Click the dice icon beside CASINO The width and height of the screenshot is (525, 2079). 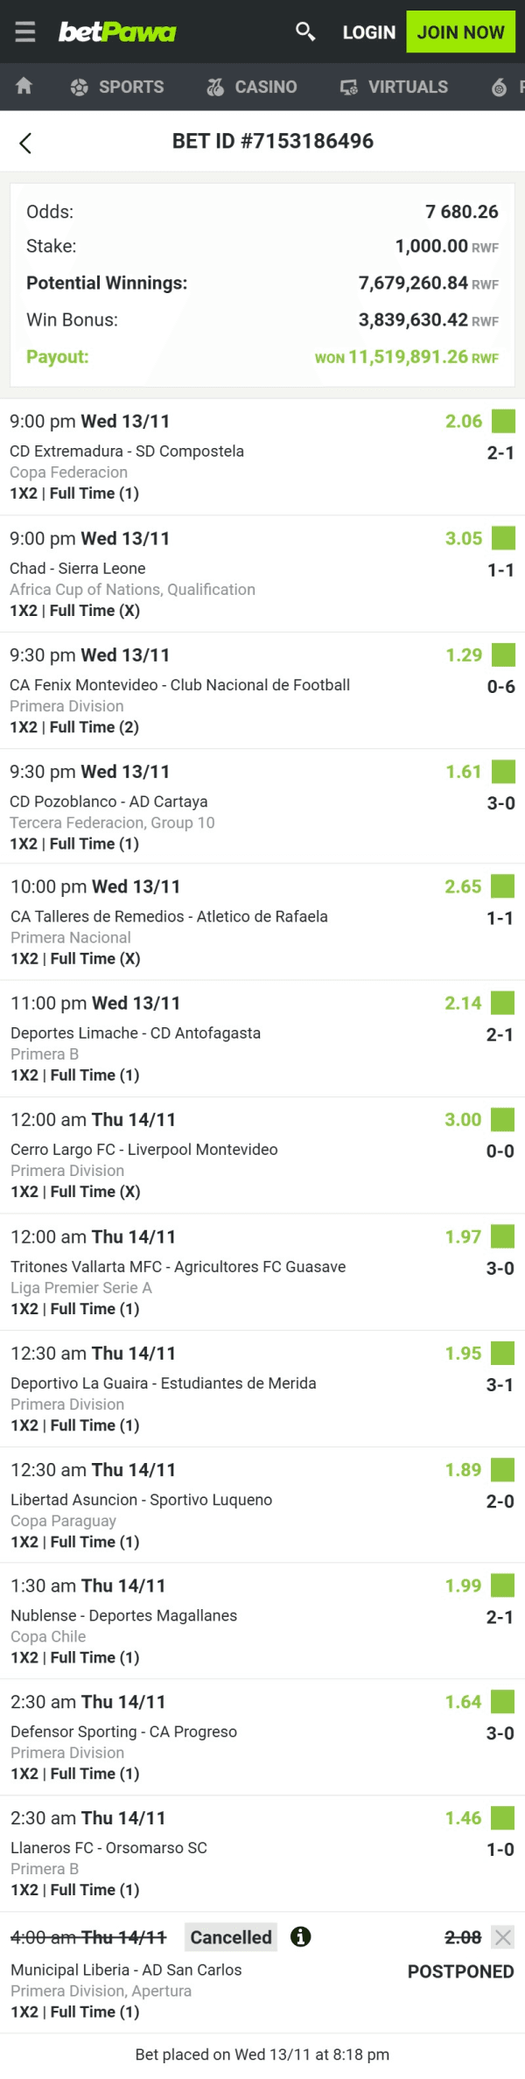pyautogui.click(x=213, y=87)
